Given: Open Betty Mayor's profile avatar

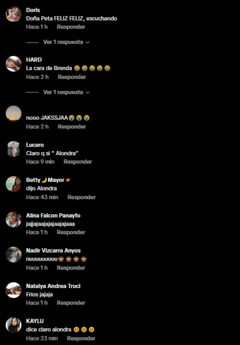Looking at the screenshot, I should [x=13, y=184].
